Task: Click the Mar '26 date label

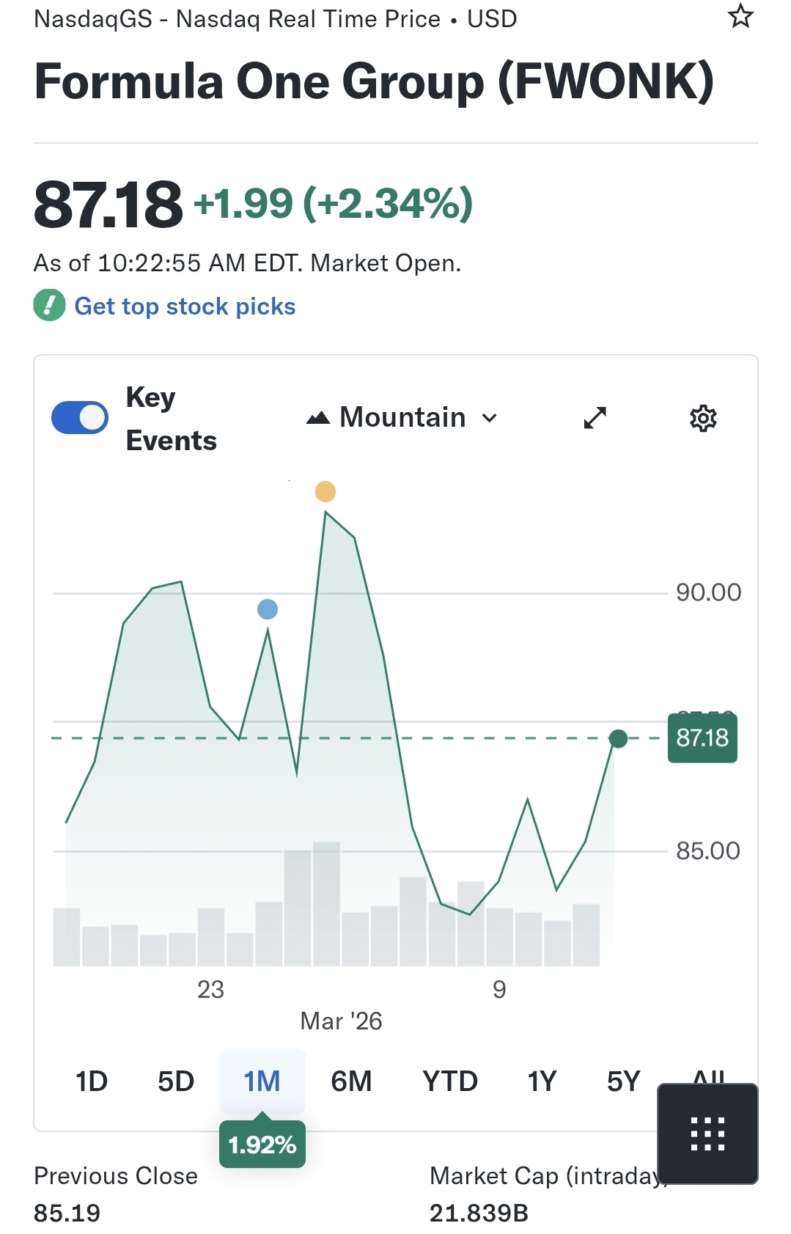Action: 341,1021
